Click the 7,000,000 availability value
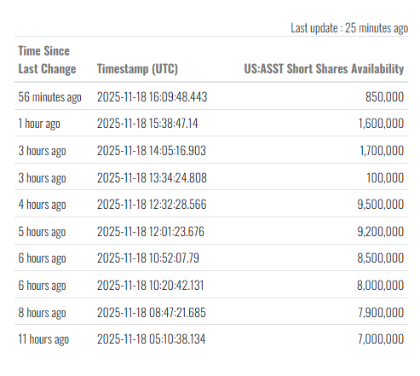The height and width of the screenshot is (376, 420). coord(381,339)
